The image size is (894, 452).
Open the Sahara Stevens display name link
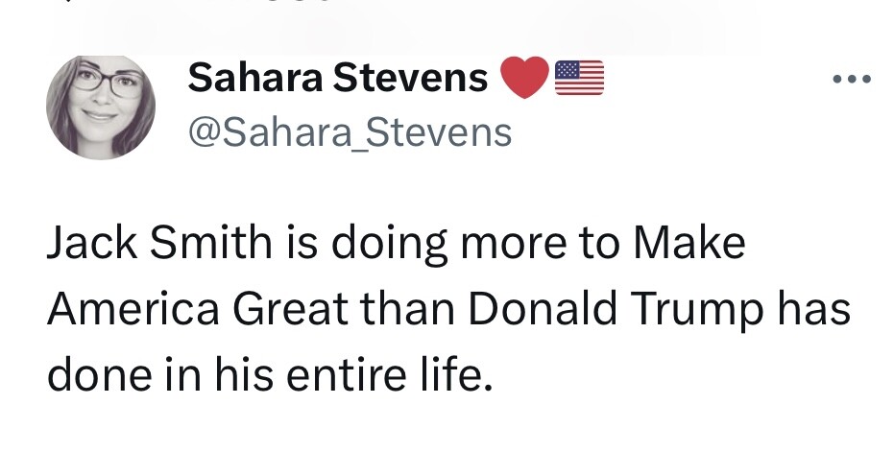pos(337,79)
